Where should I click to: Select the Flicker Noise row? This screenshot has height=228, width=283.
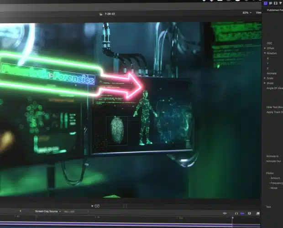pyautogui.click(x=273, y=188)
